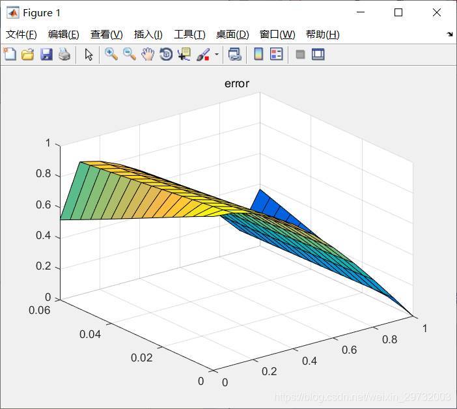The height and width of the screenshot is (409, 457).
Task: Click the plot title "error"
Action: pyautogui.click(x=237, y=83)
